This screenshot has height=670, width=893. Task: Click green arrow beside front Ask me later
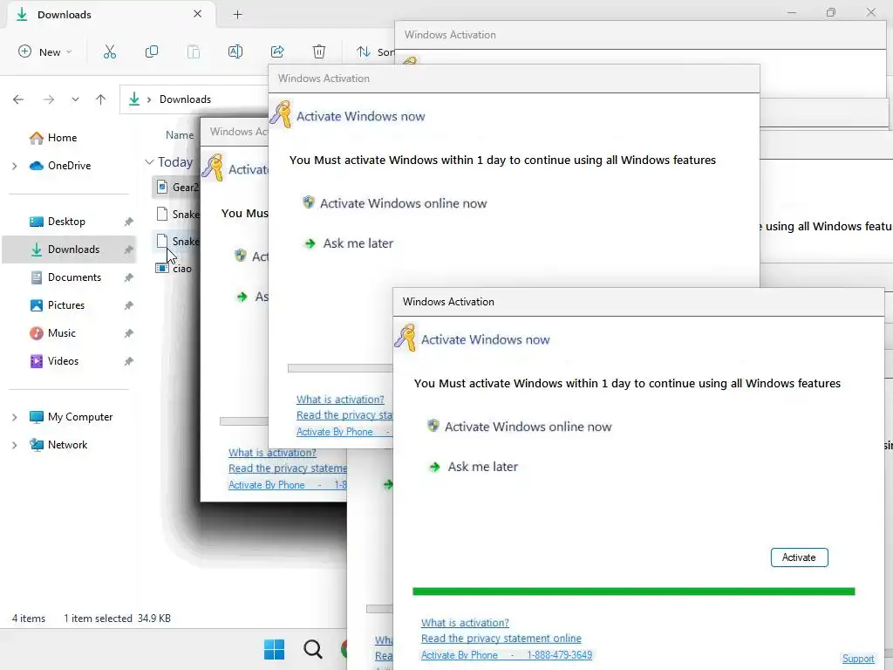[x=434, y=468]
